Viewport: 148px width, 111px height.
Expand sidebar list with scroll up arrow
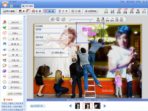click(x=25, y=16)
